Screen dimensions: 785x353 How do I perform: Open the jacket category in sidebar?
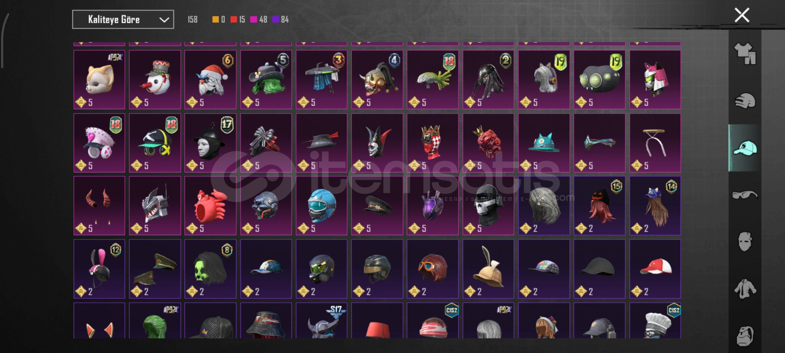(745, 289)
